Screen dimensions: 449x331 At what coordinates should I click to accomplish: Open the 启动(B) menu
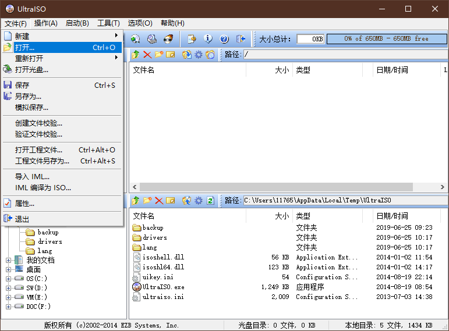pos(77,23)
